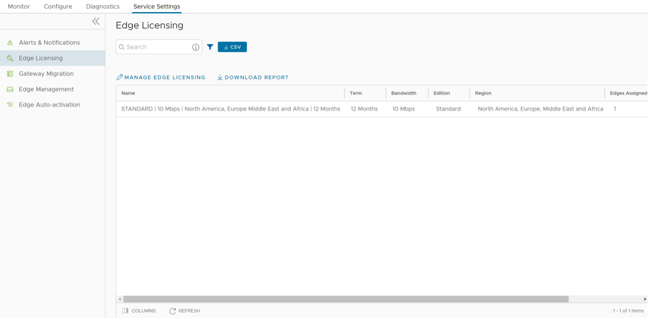649x318 pixels.
Task: Click the Edge Management sidebar icon
Action: pos(10,89)
